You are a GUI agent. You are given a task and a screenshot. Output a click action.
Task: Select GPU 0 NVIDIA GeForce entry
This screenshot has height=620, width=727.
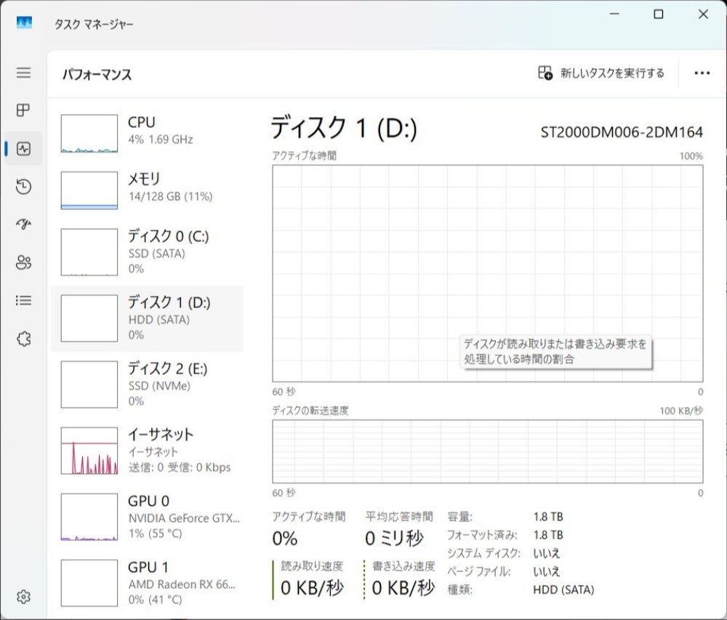click(x=147, y=517)
